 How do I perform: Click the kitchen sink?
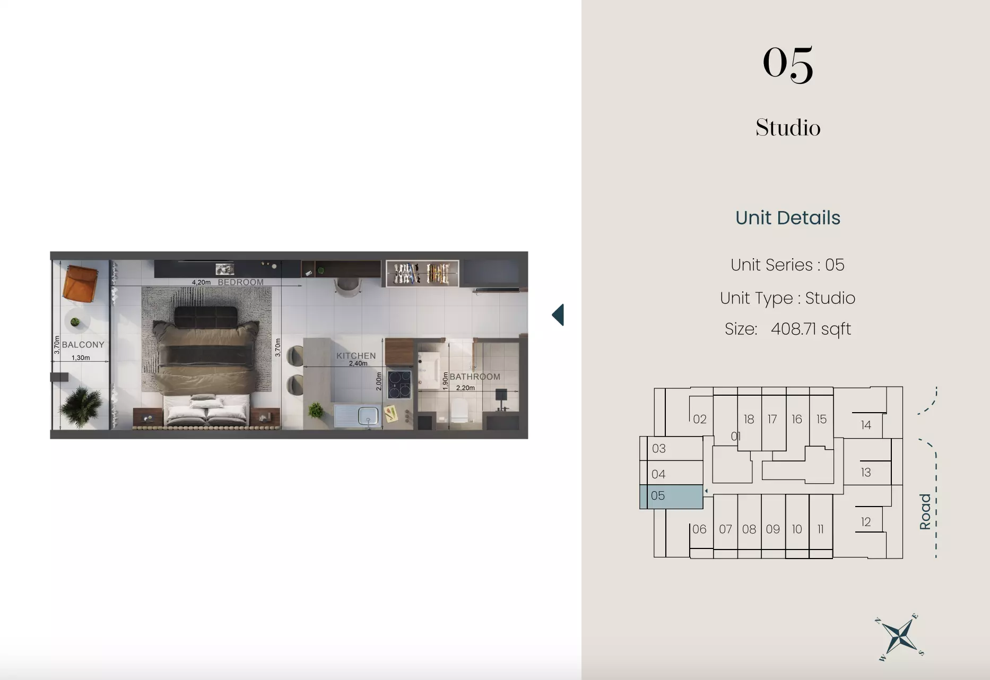[367, 415]
